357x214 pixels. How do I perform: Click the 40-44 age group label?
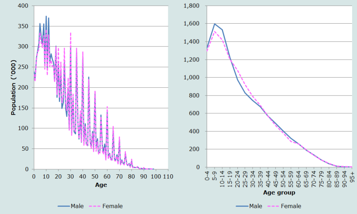(x=268, y=179)
